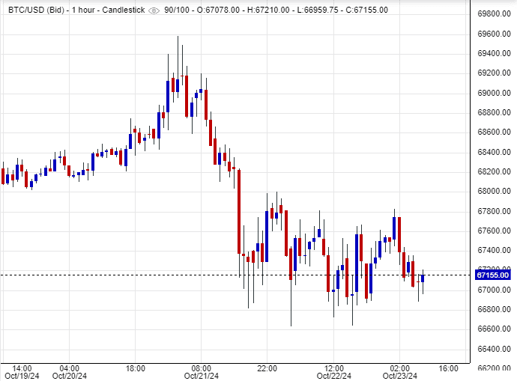Viewport: 517px width, 381px height.
Task: Click the highlighted 67155.00 current price tag
Action: click(x=493, y=275)
